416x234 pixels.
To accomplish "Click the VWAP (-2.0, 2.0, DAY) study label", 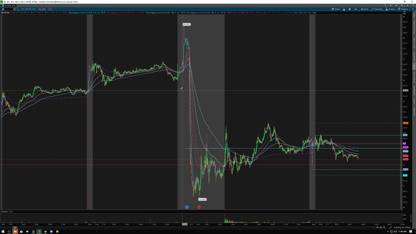I will (236, 13).
